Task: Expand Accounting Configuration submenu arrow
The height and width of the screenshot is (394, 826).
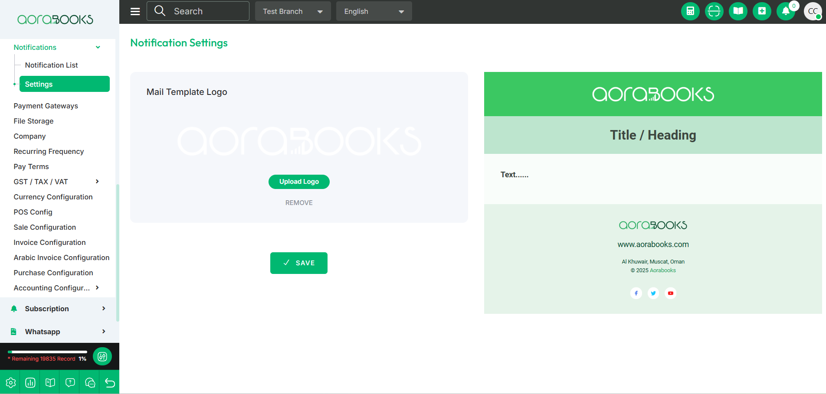Action: click(97, 288)
